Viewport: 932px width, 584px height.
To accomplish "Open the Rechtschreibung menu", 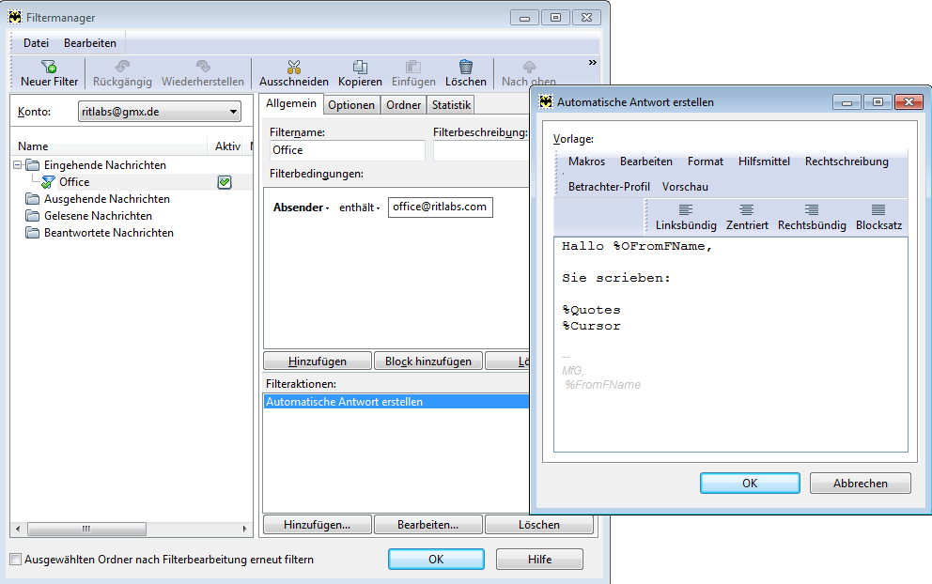I will click(847, 161).
